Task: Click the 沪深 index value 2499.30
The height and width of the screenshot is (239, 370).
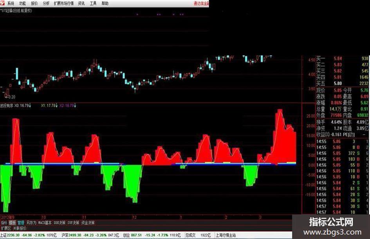Action: [x=75, y=235]
